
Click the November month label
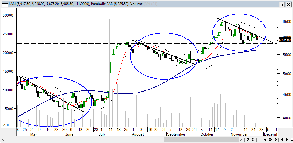[239, 134]
